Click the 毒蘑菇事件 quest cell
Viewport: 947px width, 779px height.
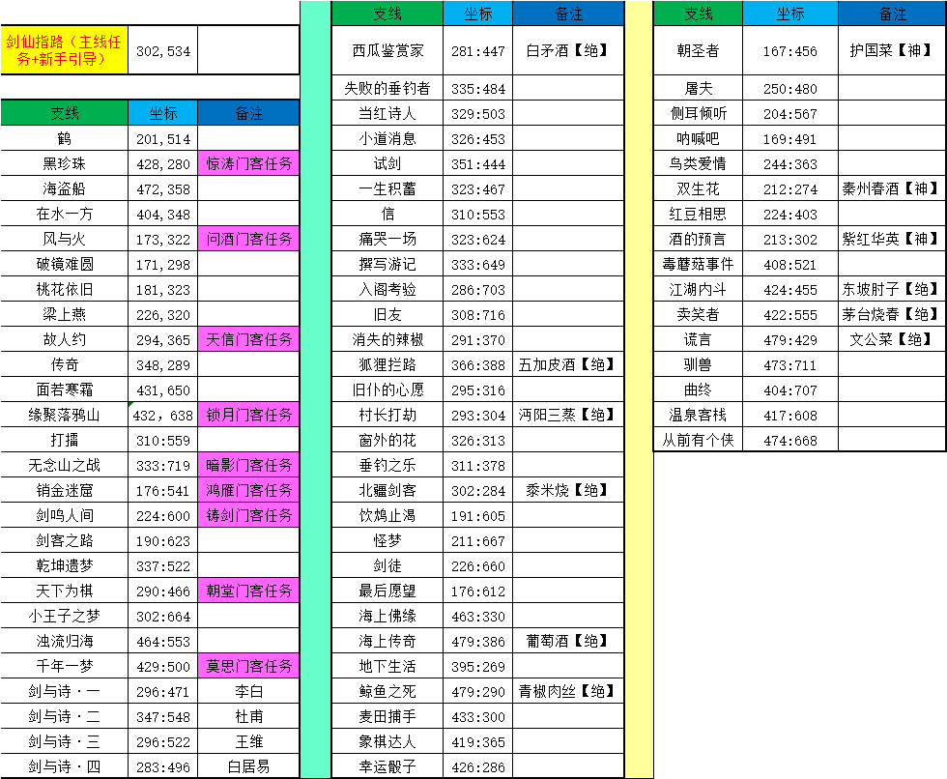[698, 265]
